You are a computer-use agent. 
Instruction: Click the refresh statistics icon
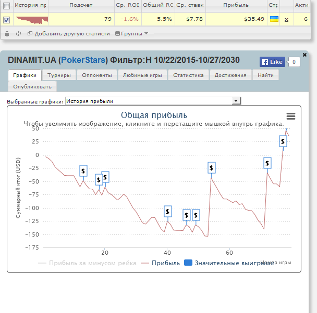(x=18, y=33)
